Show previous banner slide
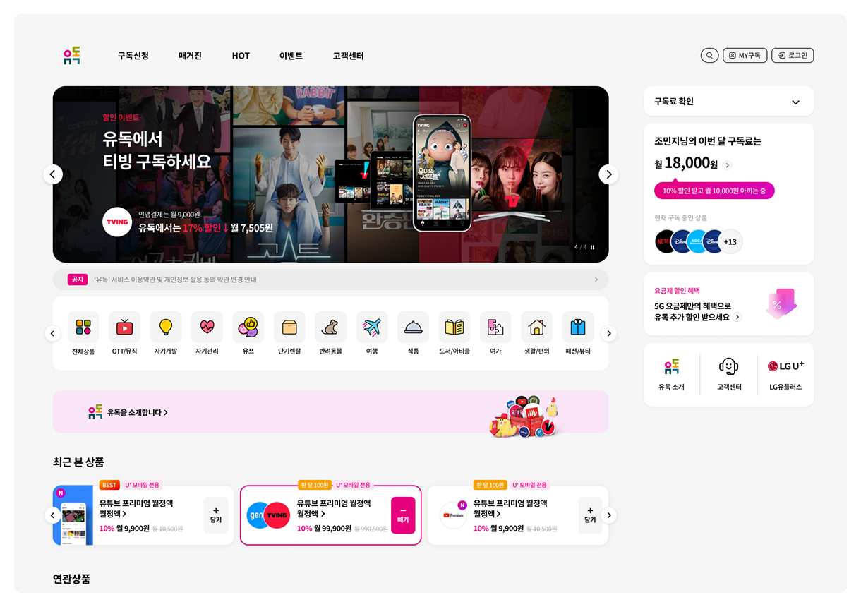The width and height of the screenshot is (861, 607). 53,174
